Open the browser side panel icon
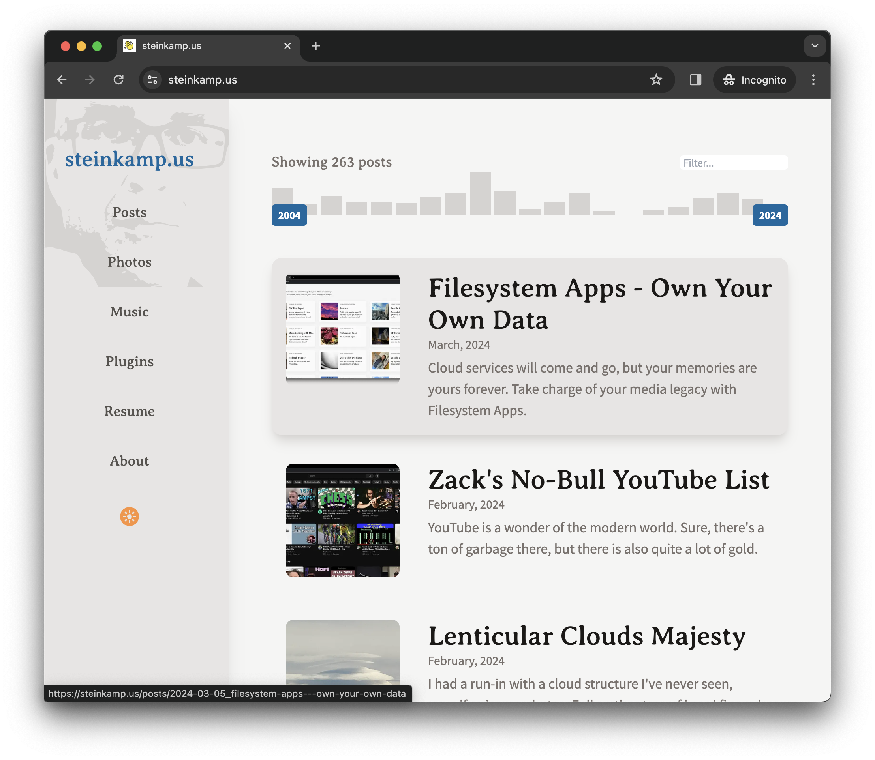This screenshot has height=760, width=875. pyautogui.click(x=695, y=80)
